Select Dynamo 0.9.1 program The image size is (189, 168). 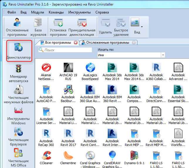click(134, 158)
